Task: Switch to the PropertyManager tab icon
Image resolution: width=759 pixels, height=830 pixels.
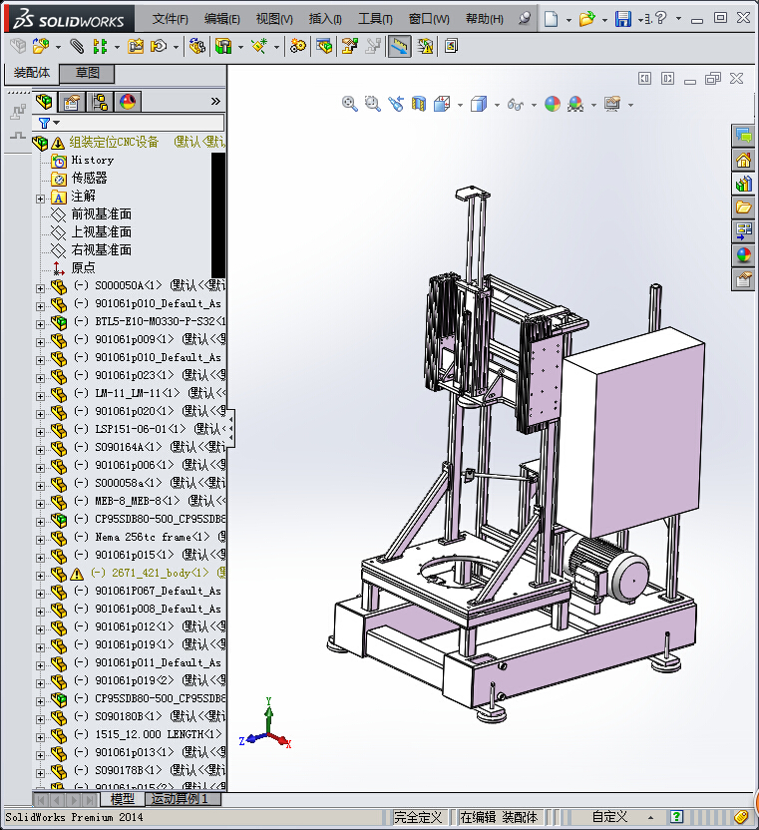Action: 72,102
